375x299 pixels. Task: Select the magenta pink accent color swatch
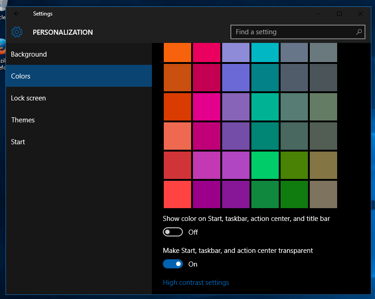click(207, 107)
